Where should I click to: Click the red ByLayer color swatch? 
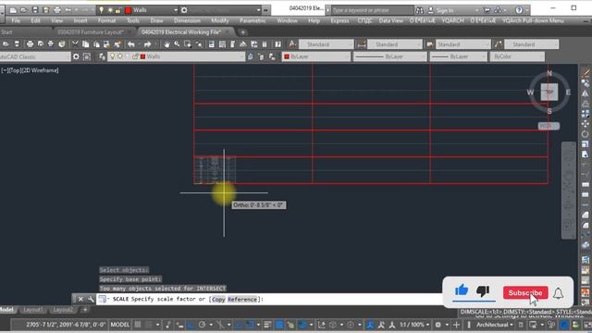(x=287, y=56)
